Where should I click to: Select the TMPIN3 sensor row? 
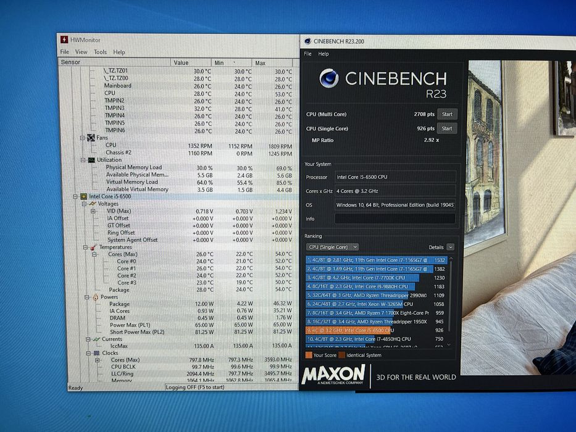[179, 109]
